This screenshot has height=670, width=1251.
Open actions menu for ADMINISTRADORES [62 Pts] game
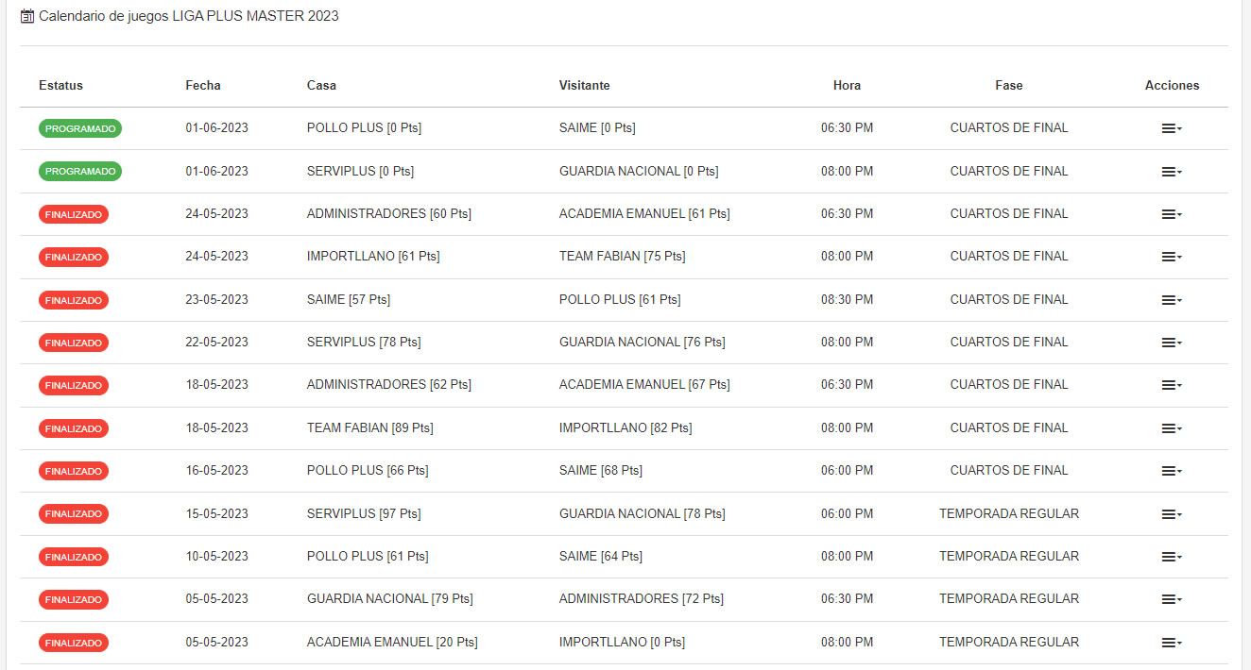tap(1172, 385)
